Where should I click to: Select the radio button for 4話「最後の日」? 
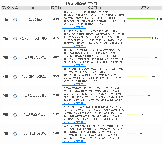coord(15,115)
